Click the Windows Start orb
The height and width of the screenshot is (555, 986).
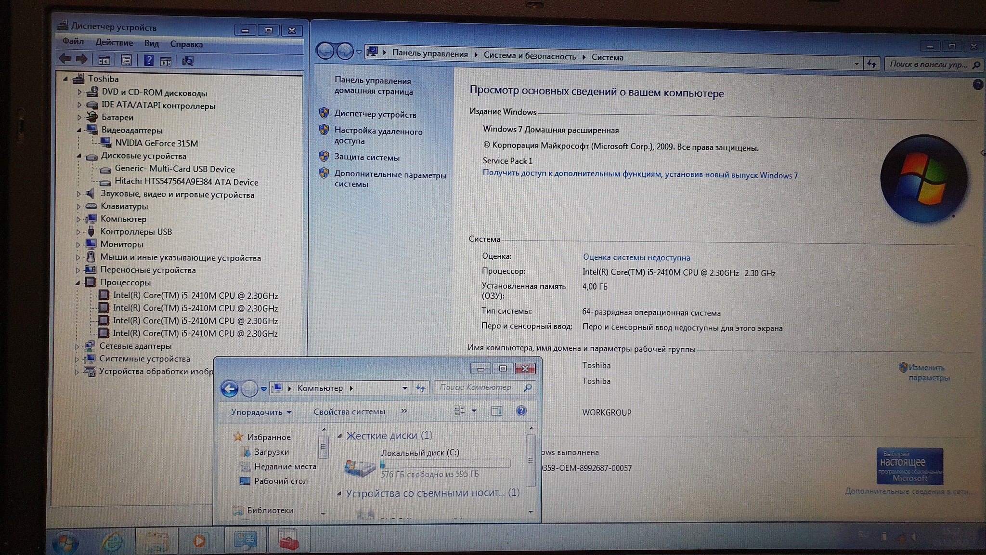click(65, 542)
